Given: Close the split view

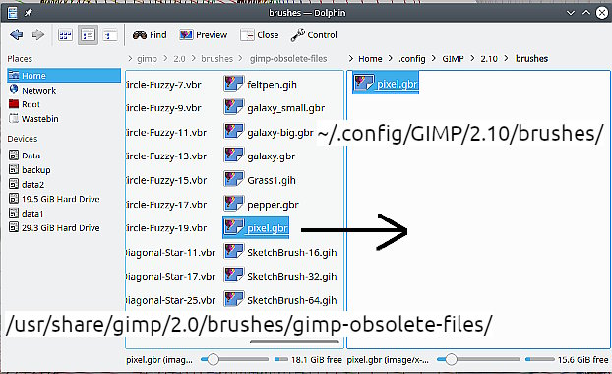Looking at the screenshot, I should (259, 35).
